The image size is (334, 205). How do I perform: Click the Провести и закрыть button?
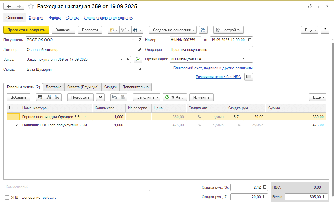tap(26, 30)
